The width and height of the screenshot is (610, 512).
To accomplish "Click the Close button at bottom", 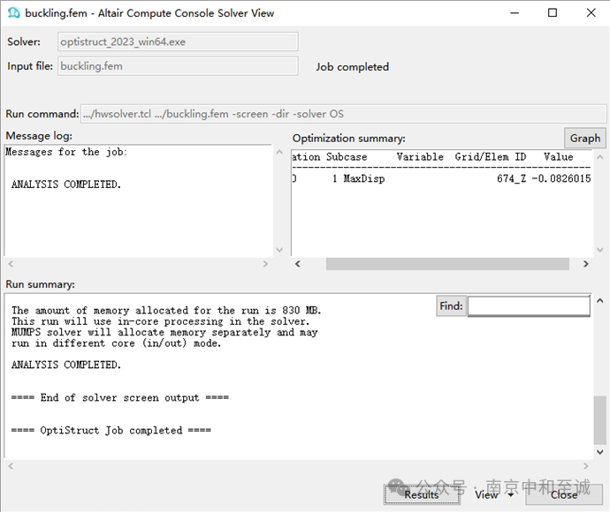I will tap(564, 494).
